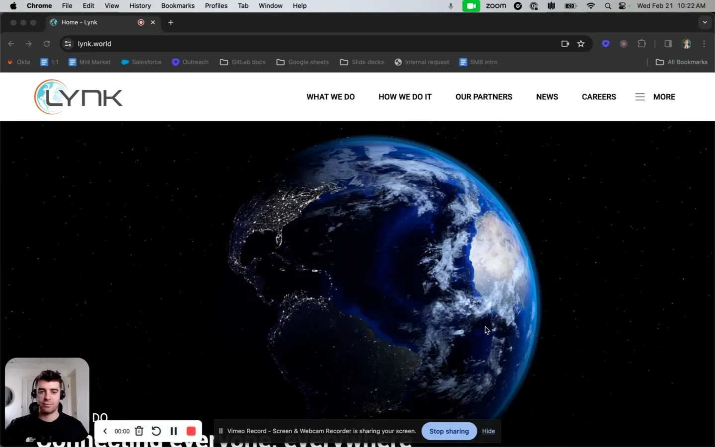Select the Home - Lynk tab
The image size is (715, 447).
(103, 22)
